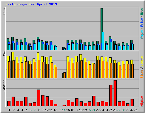Click the day 31 label on the axis
145x113 pixels.
[136, 110]
